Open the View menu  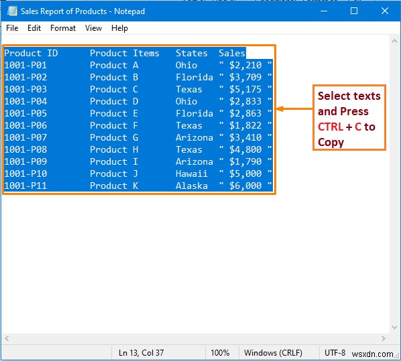tap(93, 28)
